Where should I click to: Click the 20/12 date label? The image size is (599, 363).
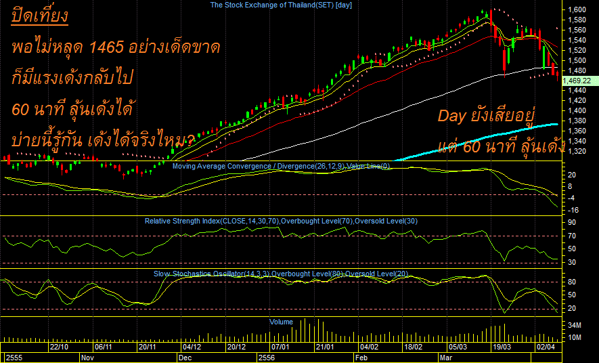pyautogui.click(x=236, y=347)
